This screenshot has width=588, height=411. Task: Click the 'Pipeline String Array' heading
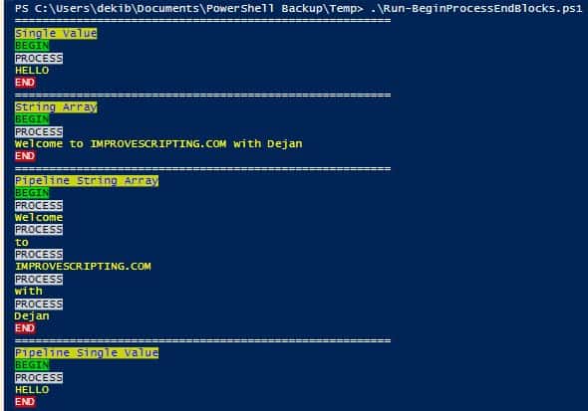click(87, 180)
